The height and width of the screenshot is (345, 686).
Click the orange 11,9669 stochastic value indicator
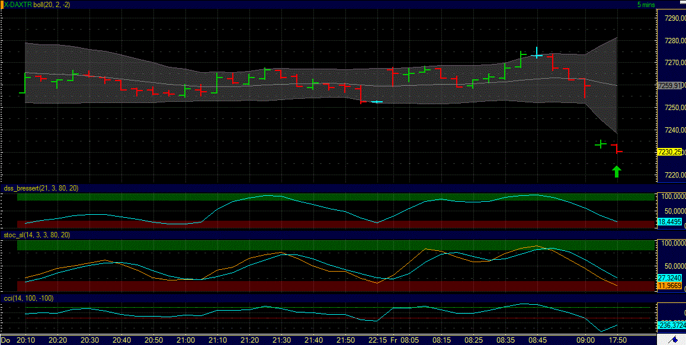[670, 285]
